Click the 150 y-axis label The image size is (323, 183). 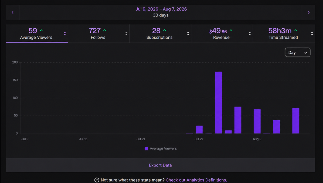coord(15,80)
